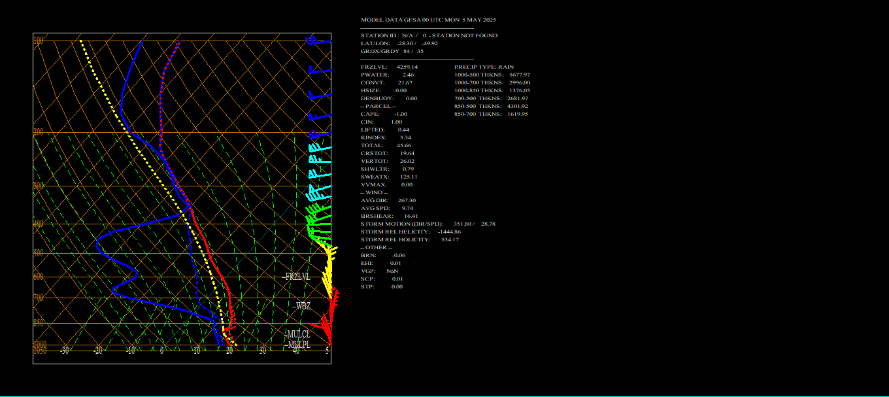Click the -30 temperature axis label
This screenshot has height=397, width=889.
coord(64,351)
